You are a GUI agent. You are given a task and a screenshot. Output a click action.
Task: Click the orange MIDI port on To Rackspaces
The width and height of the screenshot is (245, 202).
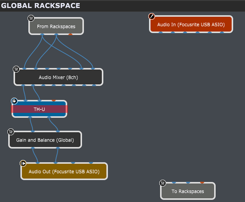pos(202,182)
